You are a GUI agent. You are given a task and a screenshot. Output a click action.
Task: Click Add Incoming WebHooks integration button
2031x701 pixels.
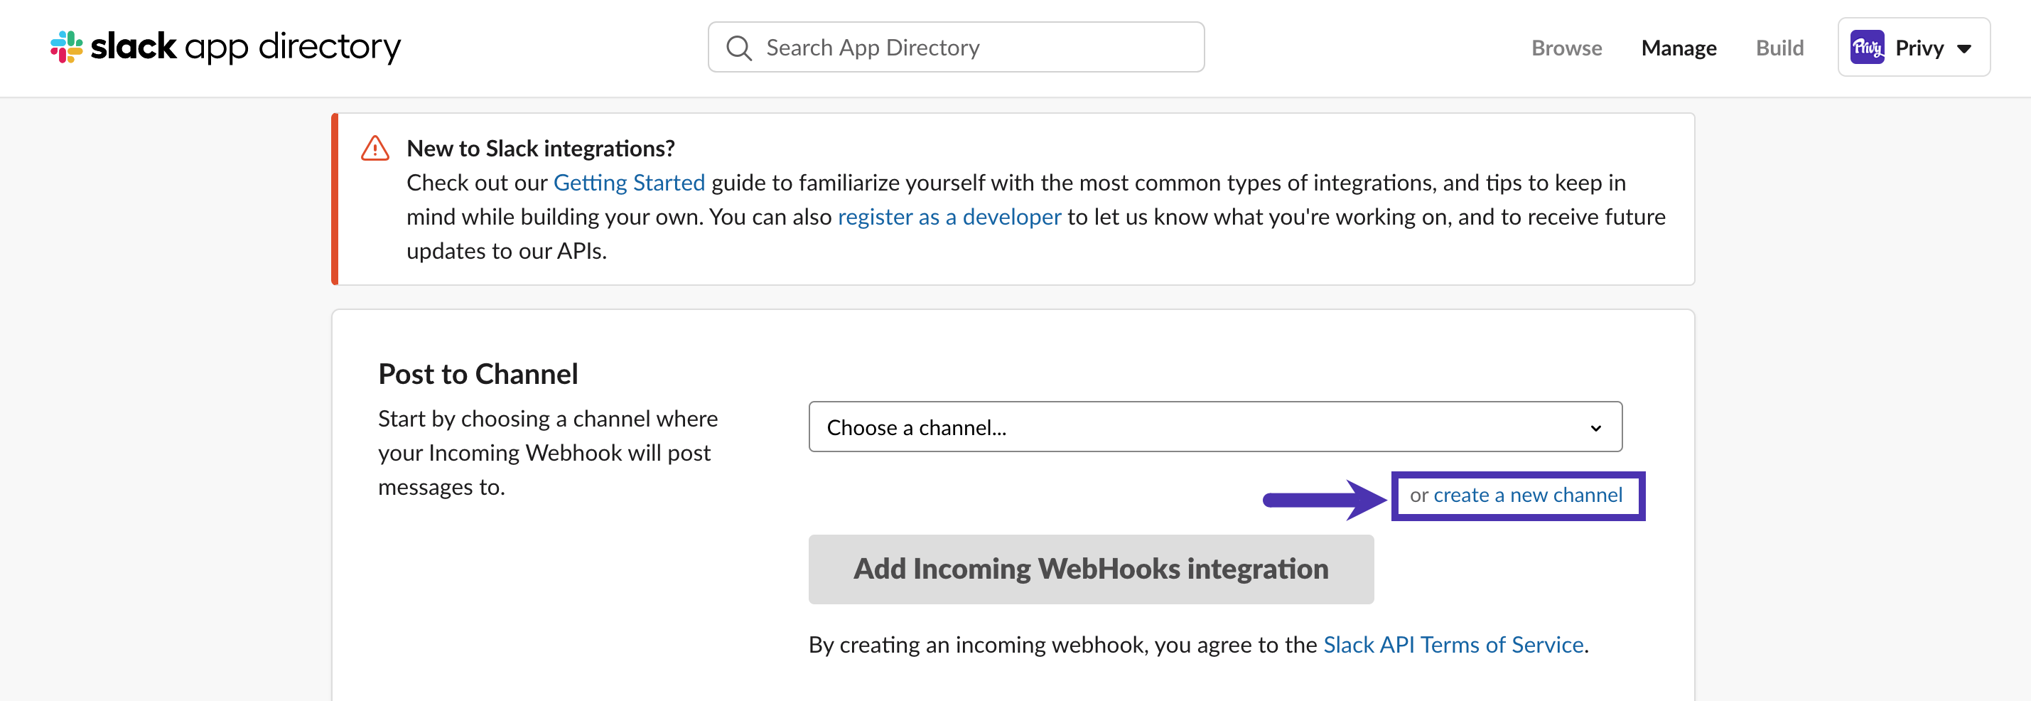[1090, 569]
